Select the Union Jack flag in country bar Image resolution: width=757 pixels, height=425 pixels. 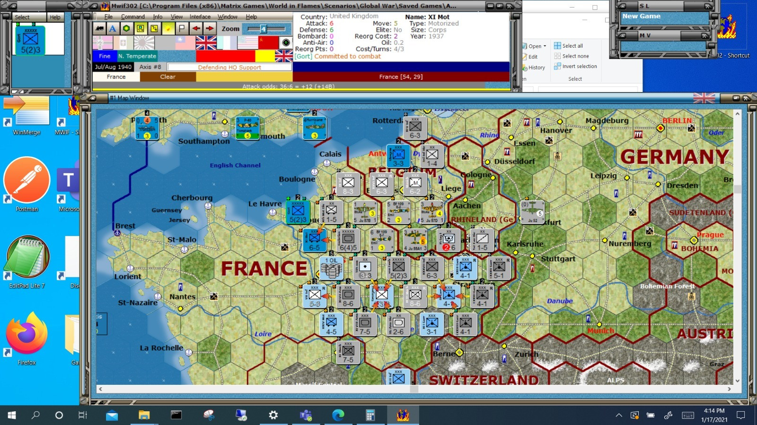click(206, 42)
